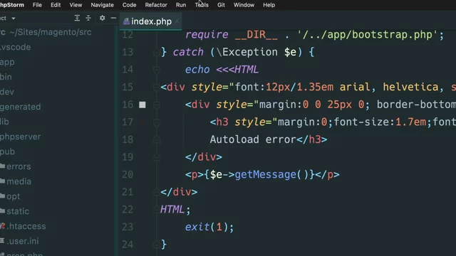The image size is (456, 256).
Task: Click the static folder icon
Action: (3, 211)
